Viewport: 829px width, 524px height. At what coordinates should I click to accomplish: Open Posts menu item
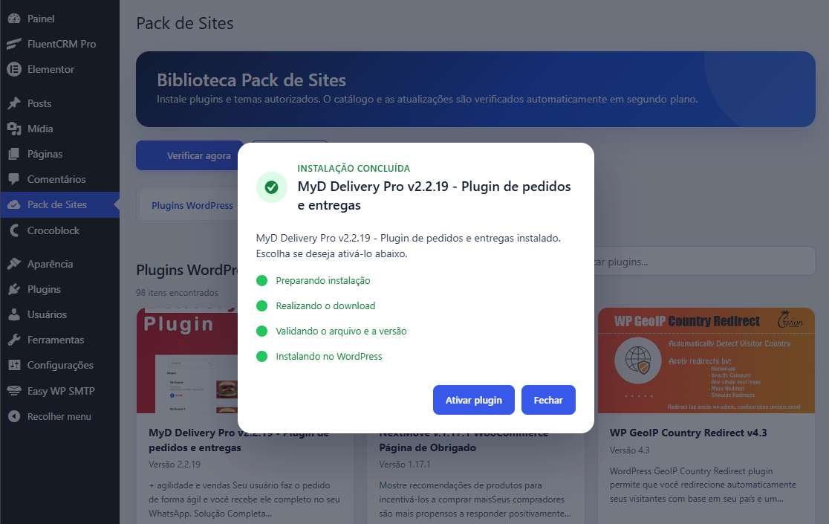click(x=59, y=103)
